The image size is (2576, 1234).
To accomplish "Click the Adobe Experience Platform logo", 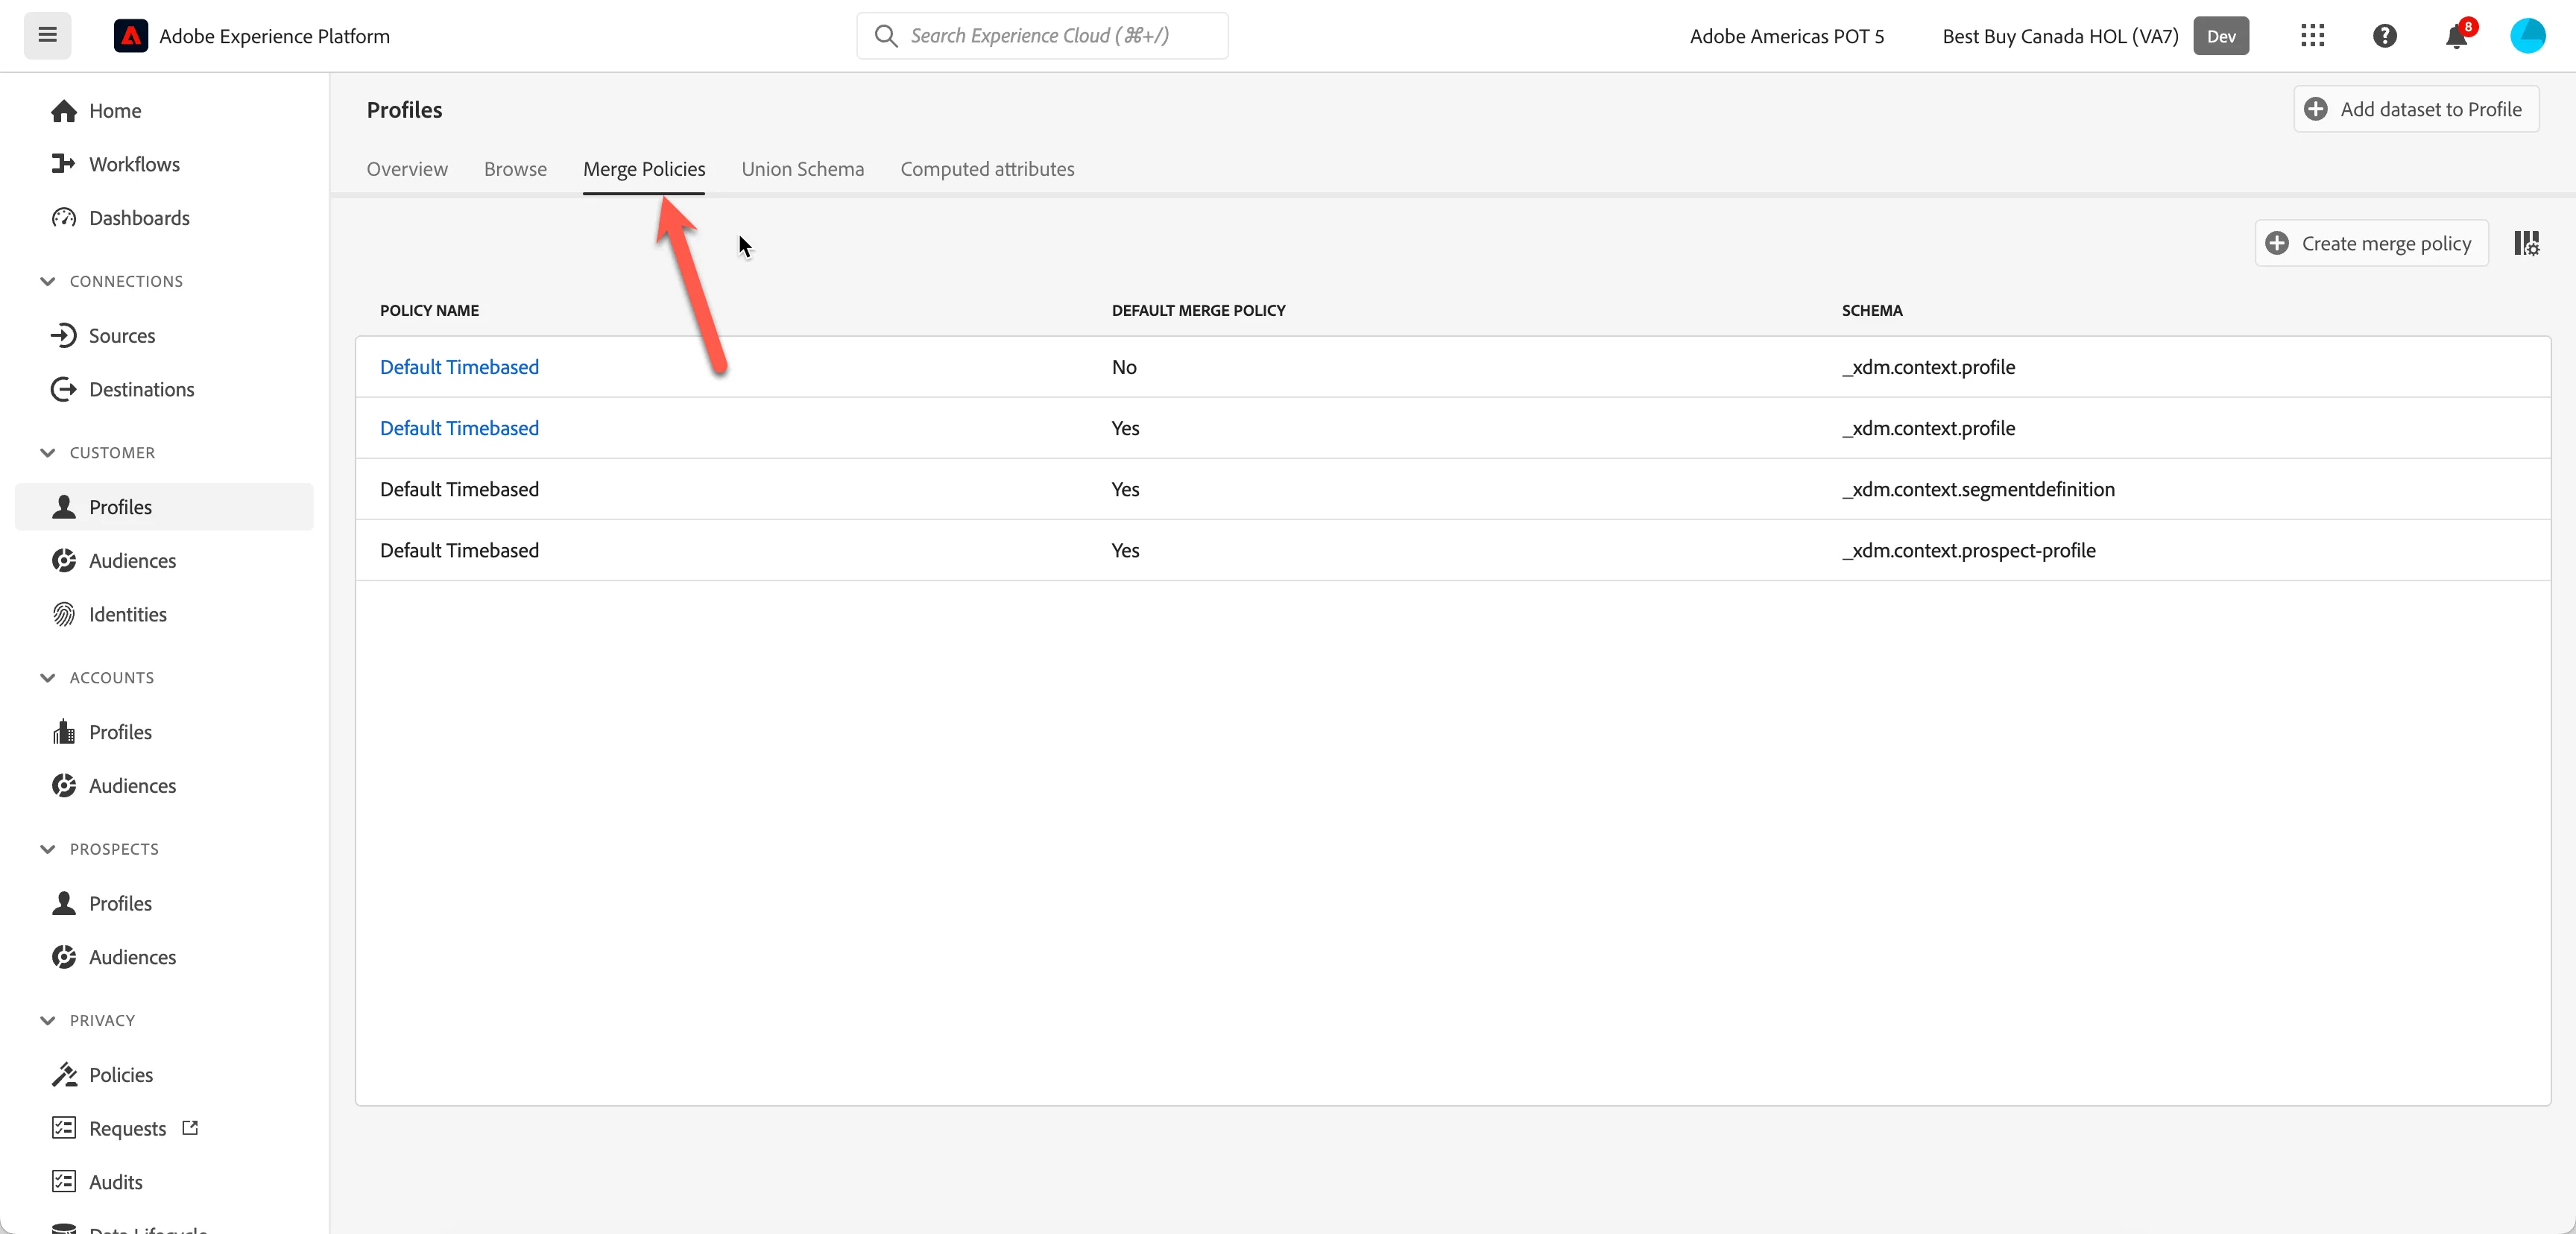I will [131, 36].
